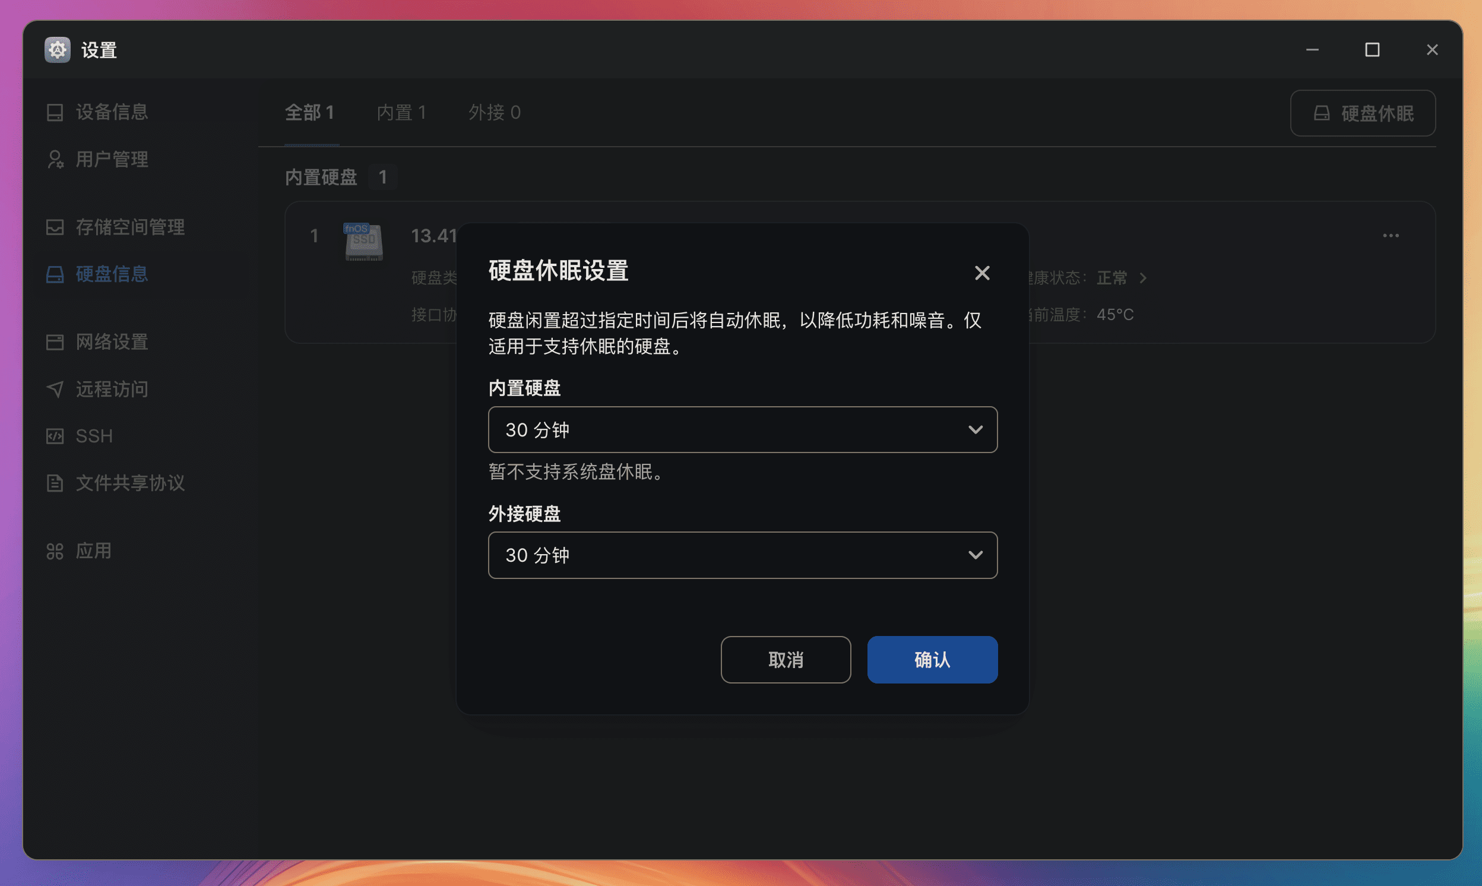
Task: Click 确认 to confirm settings
Action: click(x=932, y=660)
